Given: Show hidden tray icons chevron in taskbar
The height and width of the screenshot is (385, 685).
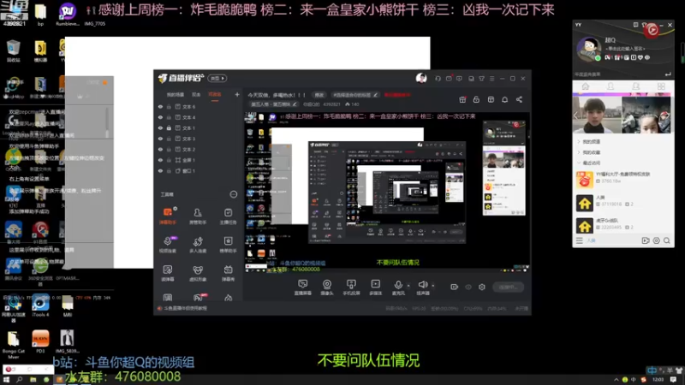Looking at the screenshot, I should click(616, 380).
